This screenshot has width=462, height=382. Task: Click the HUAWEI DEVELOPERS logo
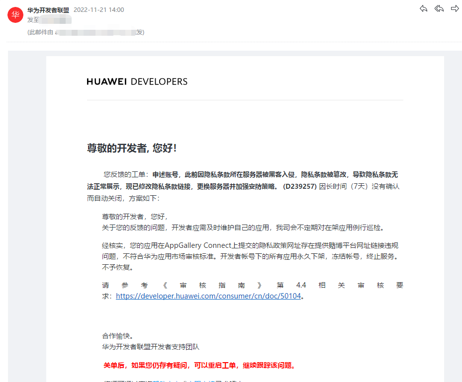pyautogui.click(x=137, y=81)
